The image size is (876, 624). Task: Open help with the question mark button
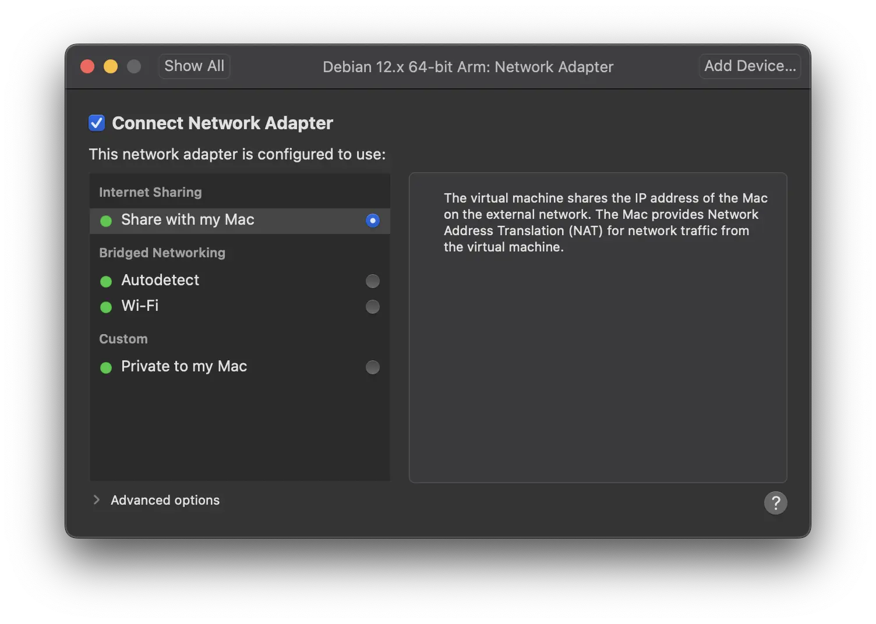click(775, 503)
